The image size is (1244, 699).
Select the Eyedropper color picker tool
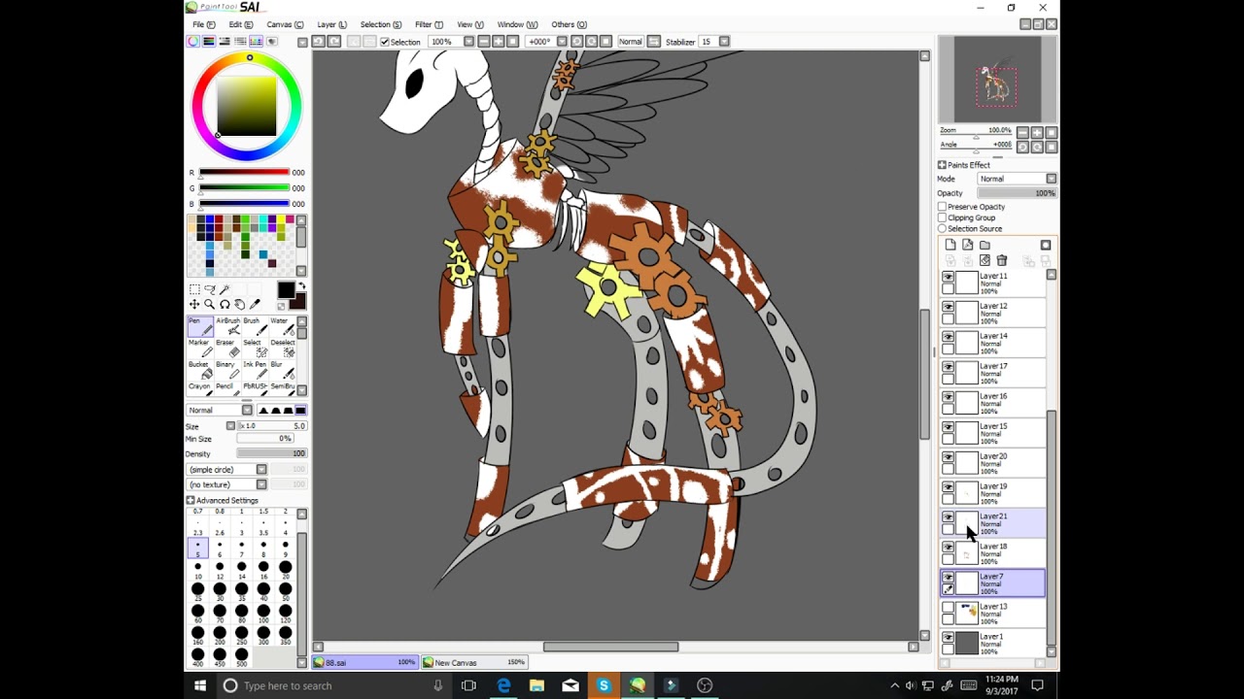255,304
